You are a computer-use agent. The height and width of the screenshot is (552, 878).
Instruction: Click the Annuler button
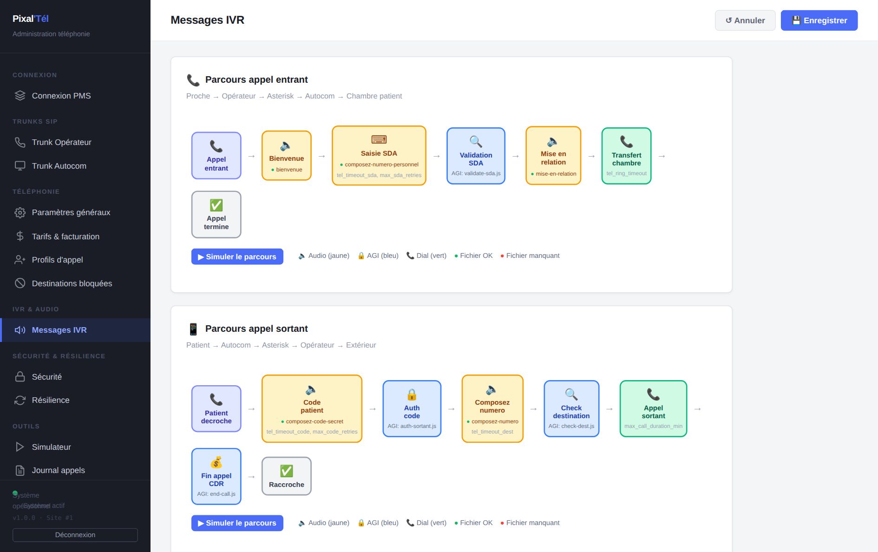point(745,20)
